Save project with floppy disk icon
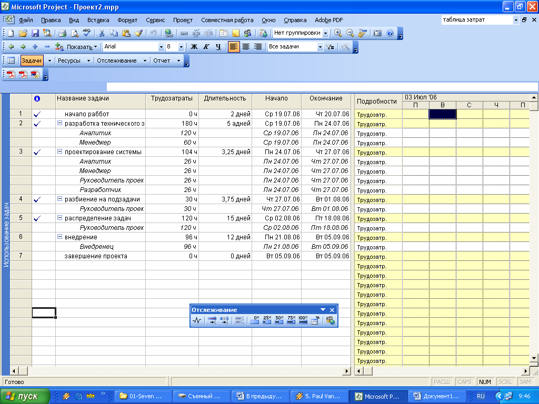Image resolution: width=539 pixels, height=404 pixels. 35,33
